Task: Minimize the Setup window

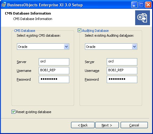Action: click(134, 5)
